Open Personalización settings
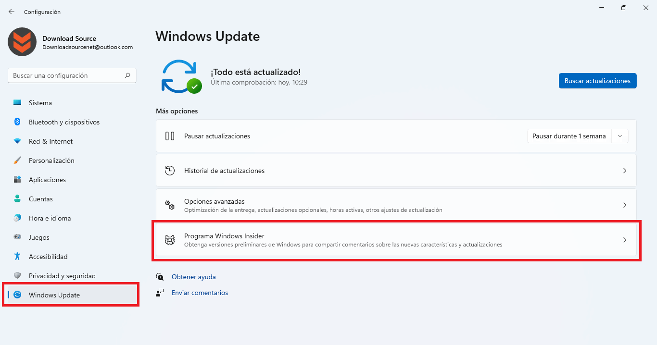Screen dimensions: 657x345 coord(72,160)
